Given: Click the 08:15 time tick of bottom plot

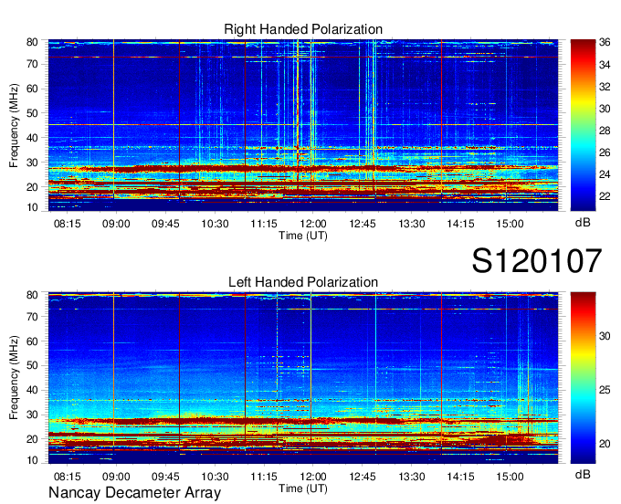Looking at the screenshot, I should [x=67, y=477].
